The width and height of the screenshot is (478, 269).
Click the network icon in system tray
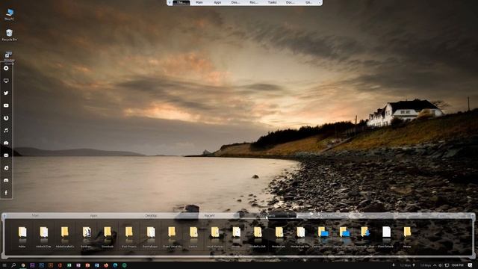[x=447, y=265]
